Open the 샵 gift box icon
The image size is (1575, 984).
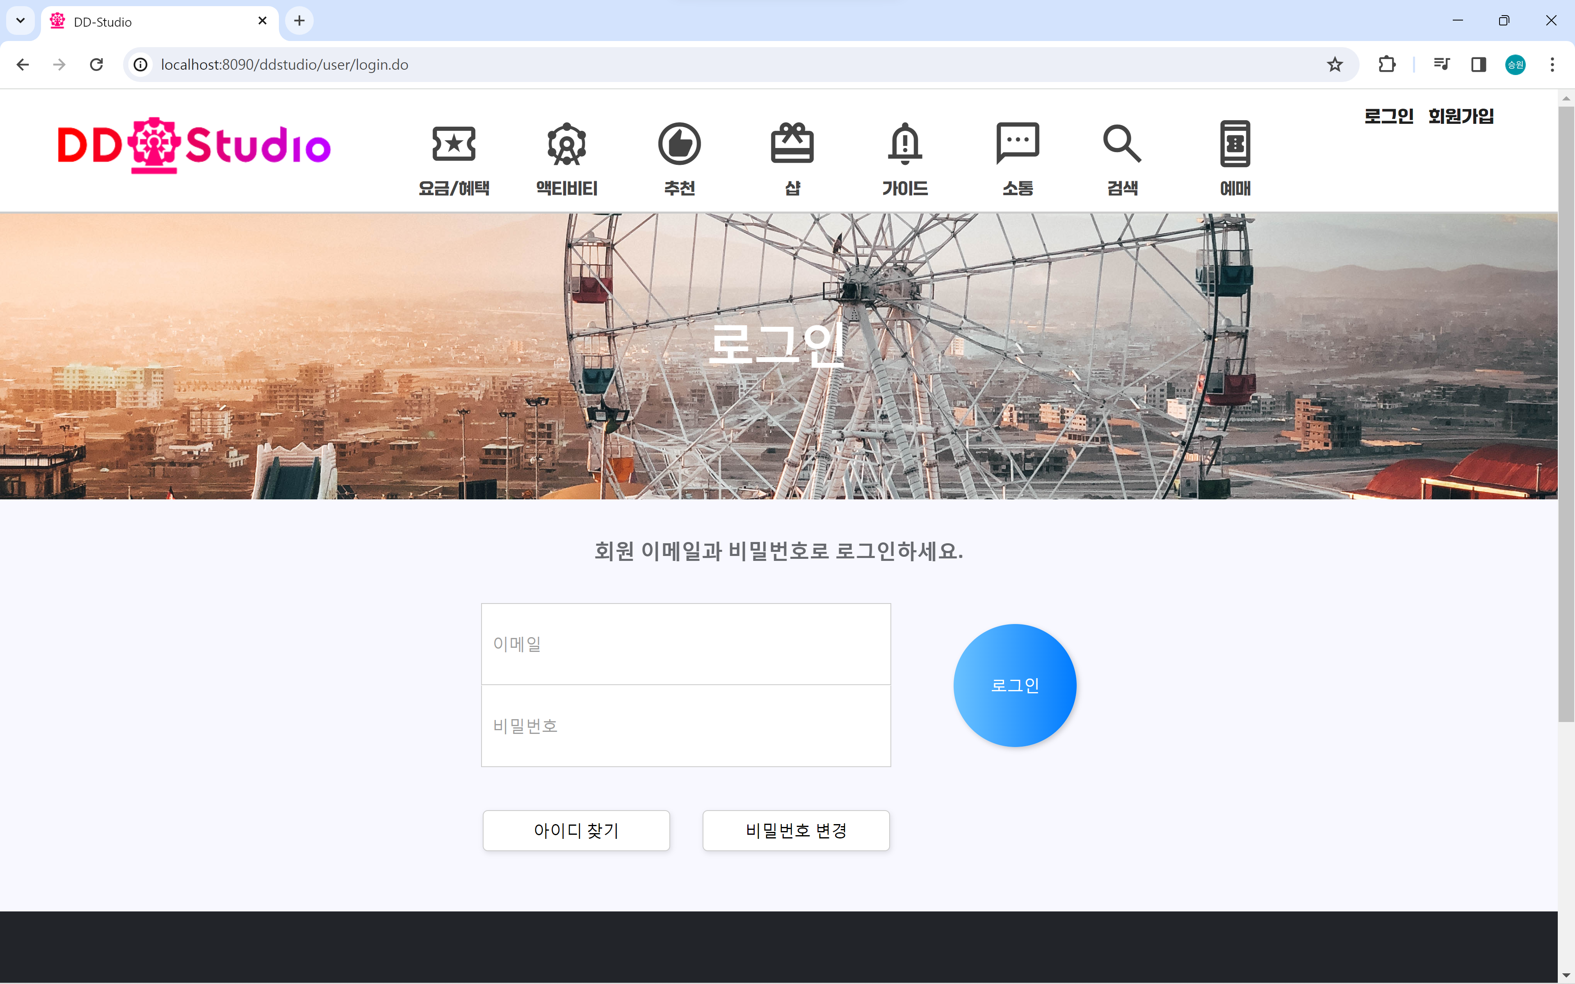792,143
